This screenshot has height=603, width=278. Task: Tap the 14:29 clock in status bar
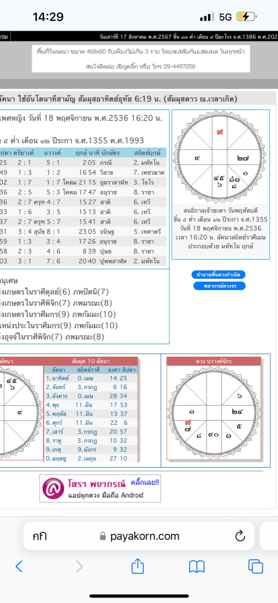[x=48, y=17]
